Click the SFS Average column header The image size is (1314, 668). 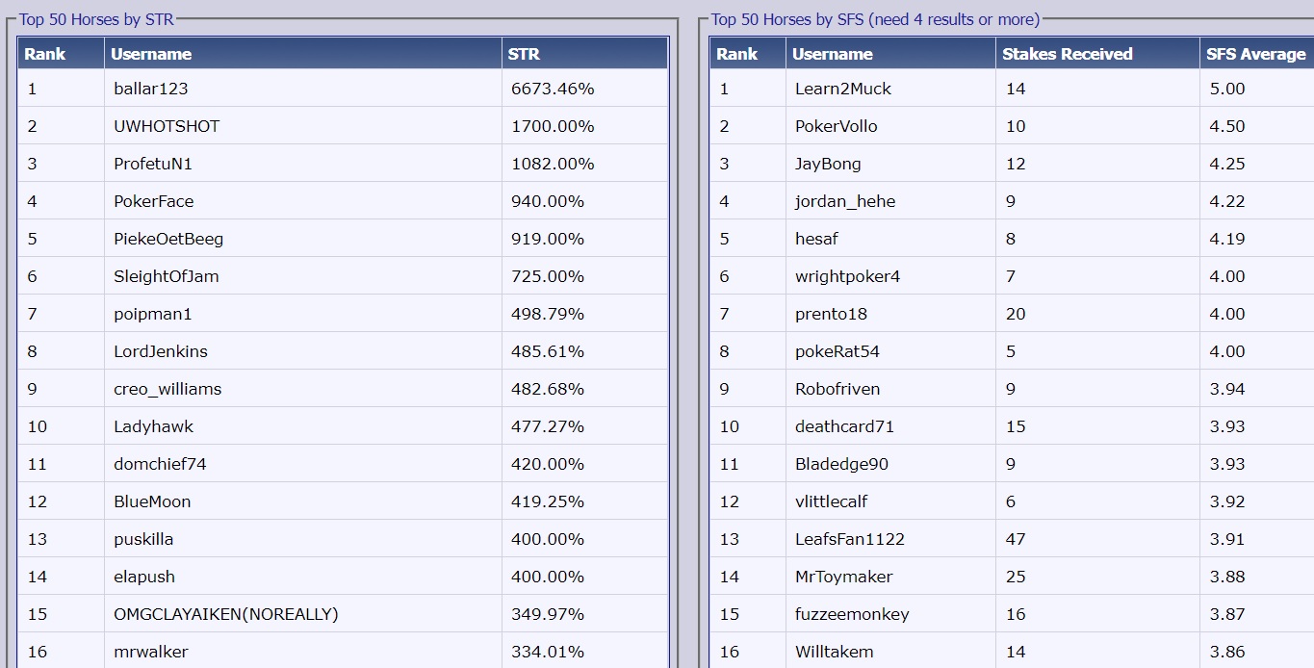(x=1255, y=54)
